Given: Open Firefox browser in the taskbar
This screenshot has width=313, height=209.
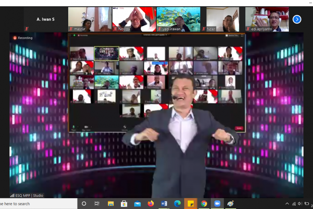Looking at the screenshot, I should click(x=151, y=204).
